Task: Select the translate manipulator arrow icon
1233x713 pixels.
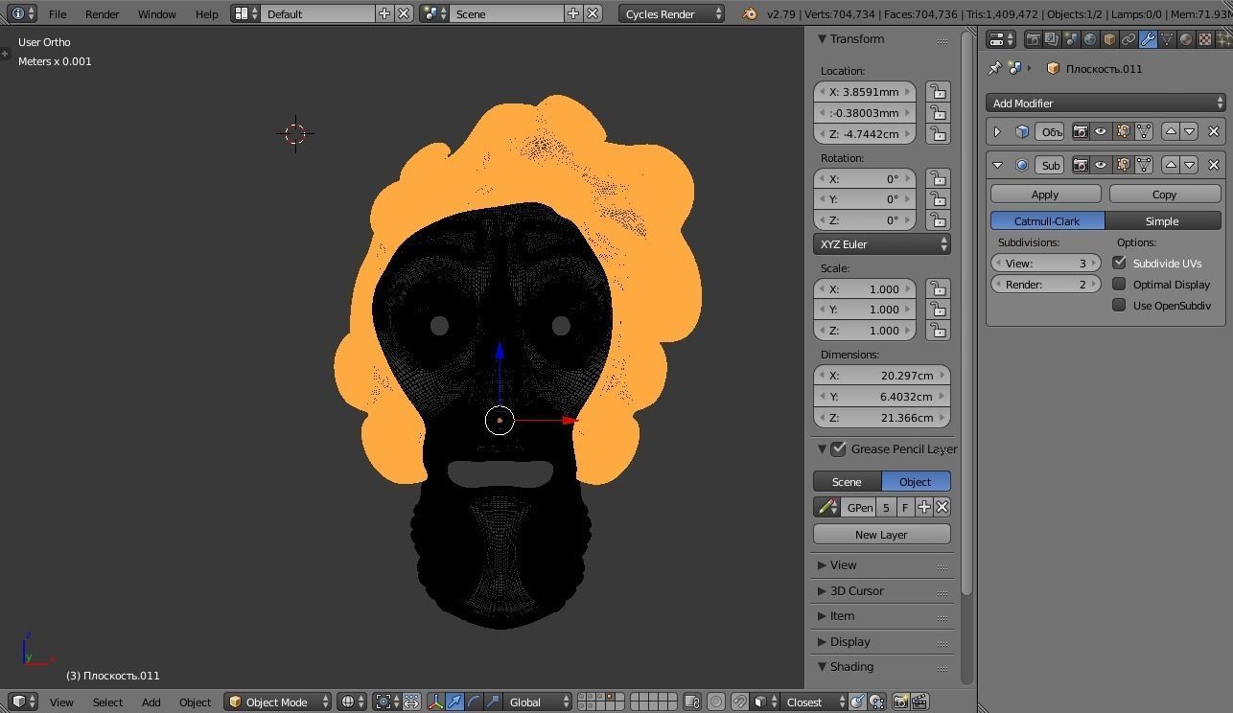Action: pos(454,702)
